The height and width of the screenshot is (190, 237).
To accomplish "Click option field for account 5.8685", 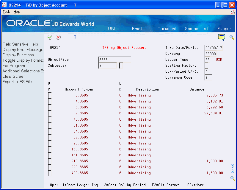I will 50,107.
